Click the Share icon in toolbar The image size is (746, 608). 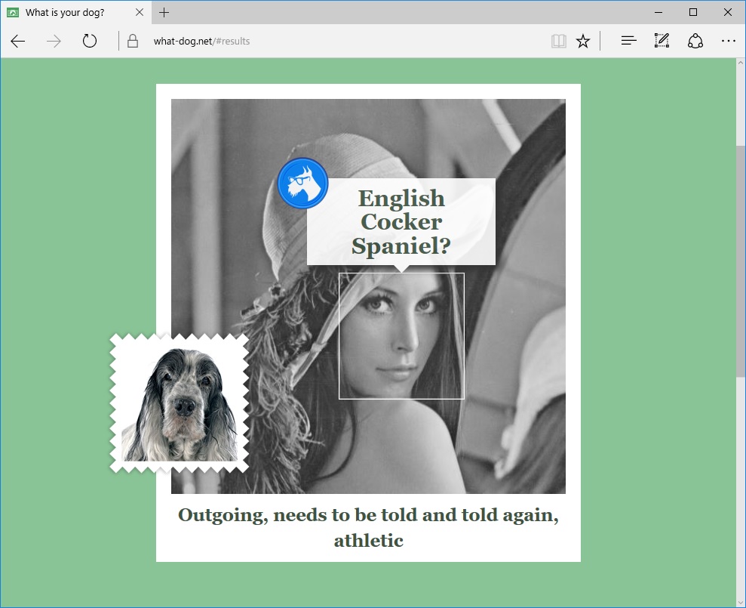[695, 41]
